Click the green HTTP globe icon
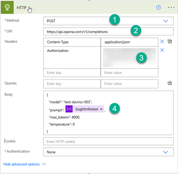Image resolution: width=178 pixels, height=174 pixels. [x=7, y=7]
